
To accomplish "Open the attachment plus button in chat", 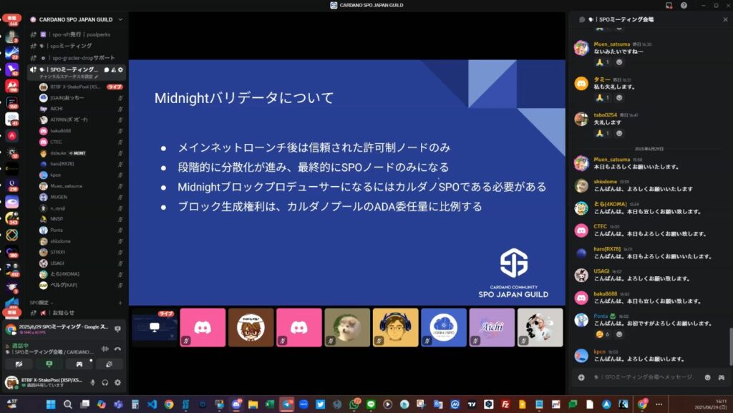I will click(x=581, y=377).
